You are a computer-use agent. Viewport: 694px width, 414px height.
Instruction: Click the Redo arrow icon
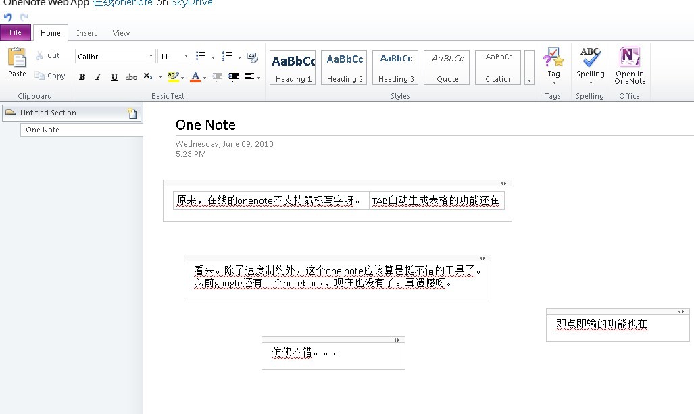point(24,18)
